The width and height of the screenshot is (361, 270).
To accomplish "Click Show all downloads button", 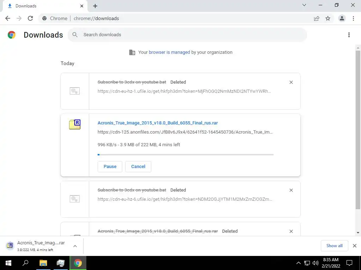I will [334, 246].
